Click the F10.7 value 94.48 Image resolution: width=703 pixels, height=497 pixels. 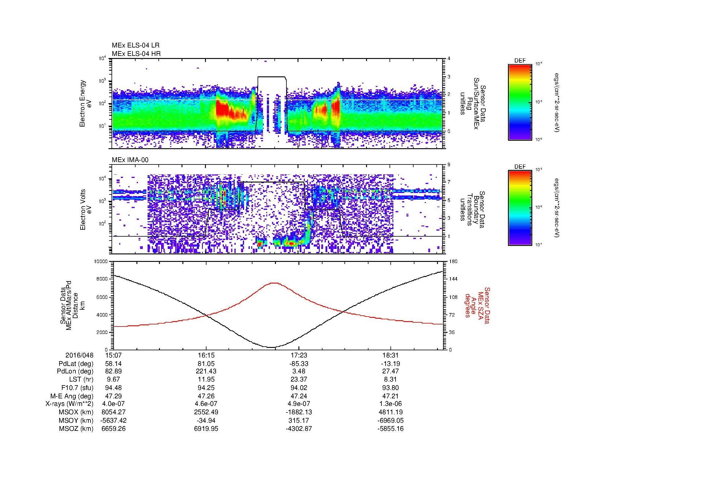click(x=113, y=388)
